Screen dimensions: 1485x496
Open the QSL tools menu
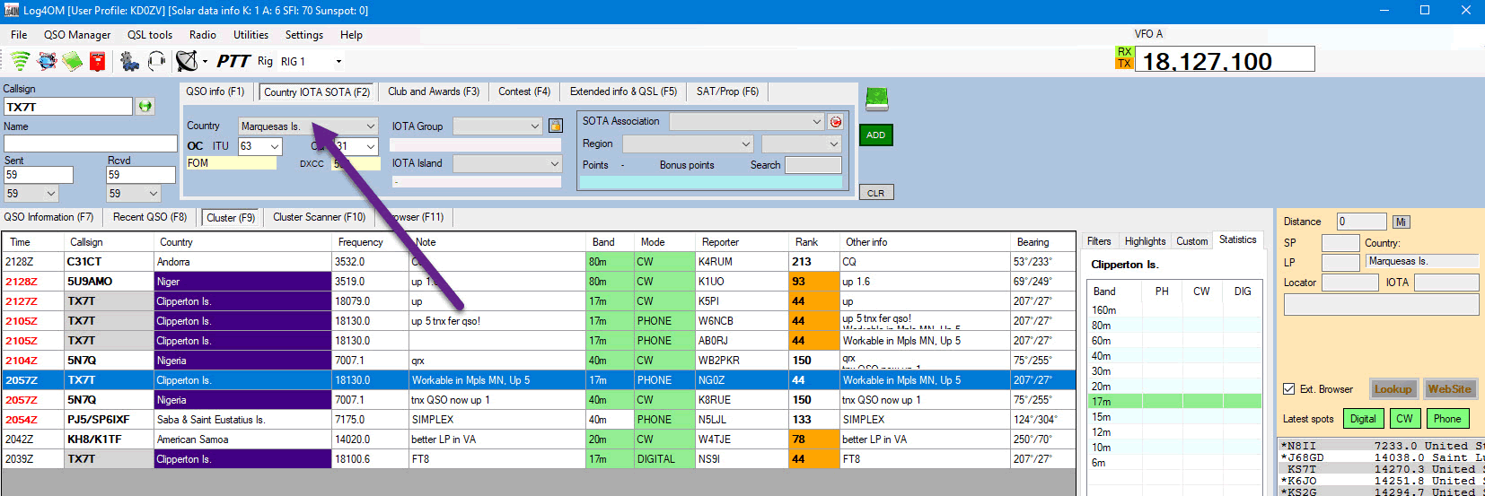click(150, 35)
